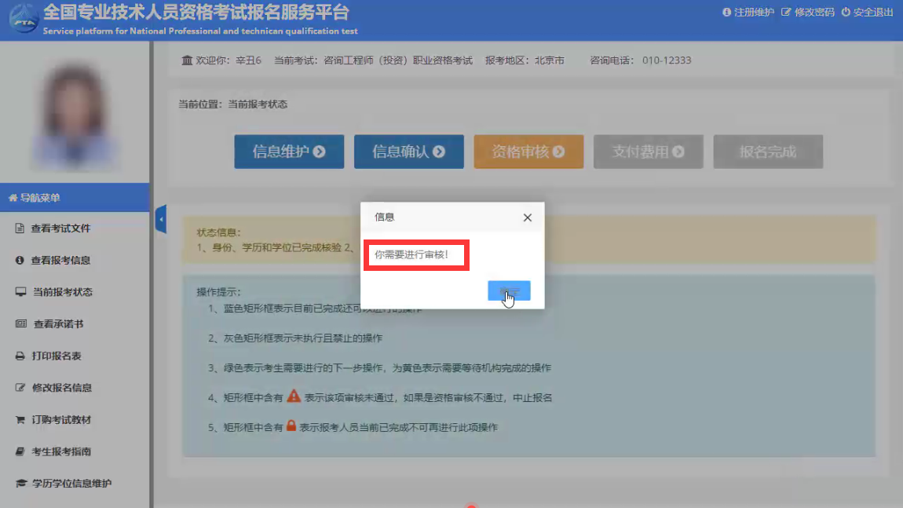Open 注册维护 in the top header

pos(748,13)
